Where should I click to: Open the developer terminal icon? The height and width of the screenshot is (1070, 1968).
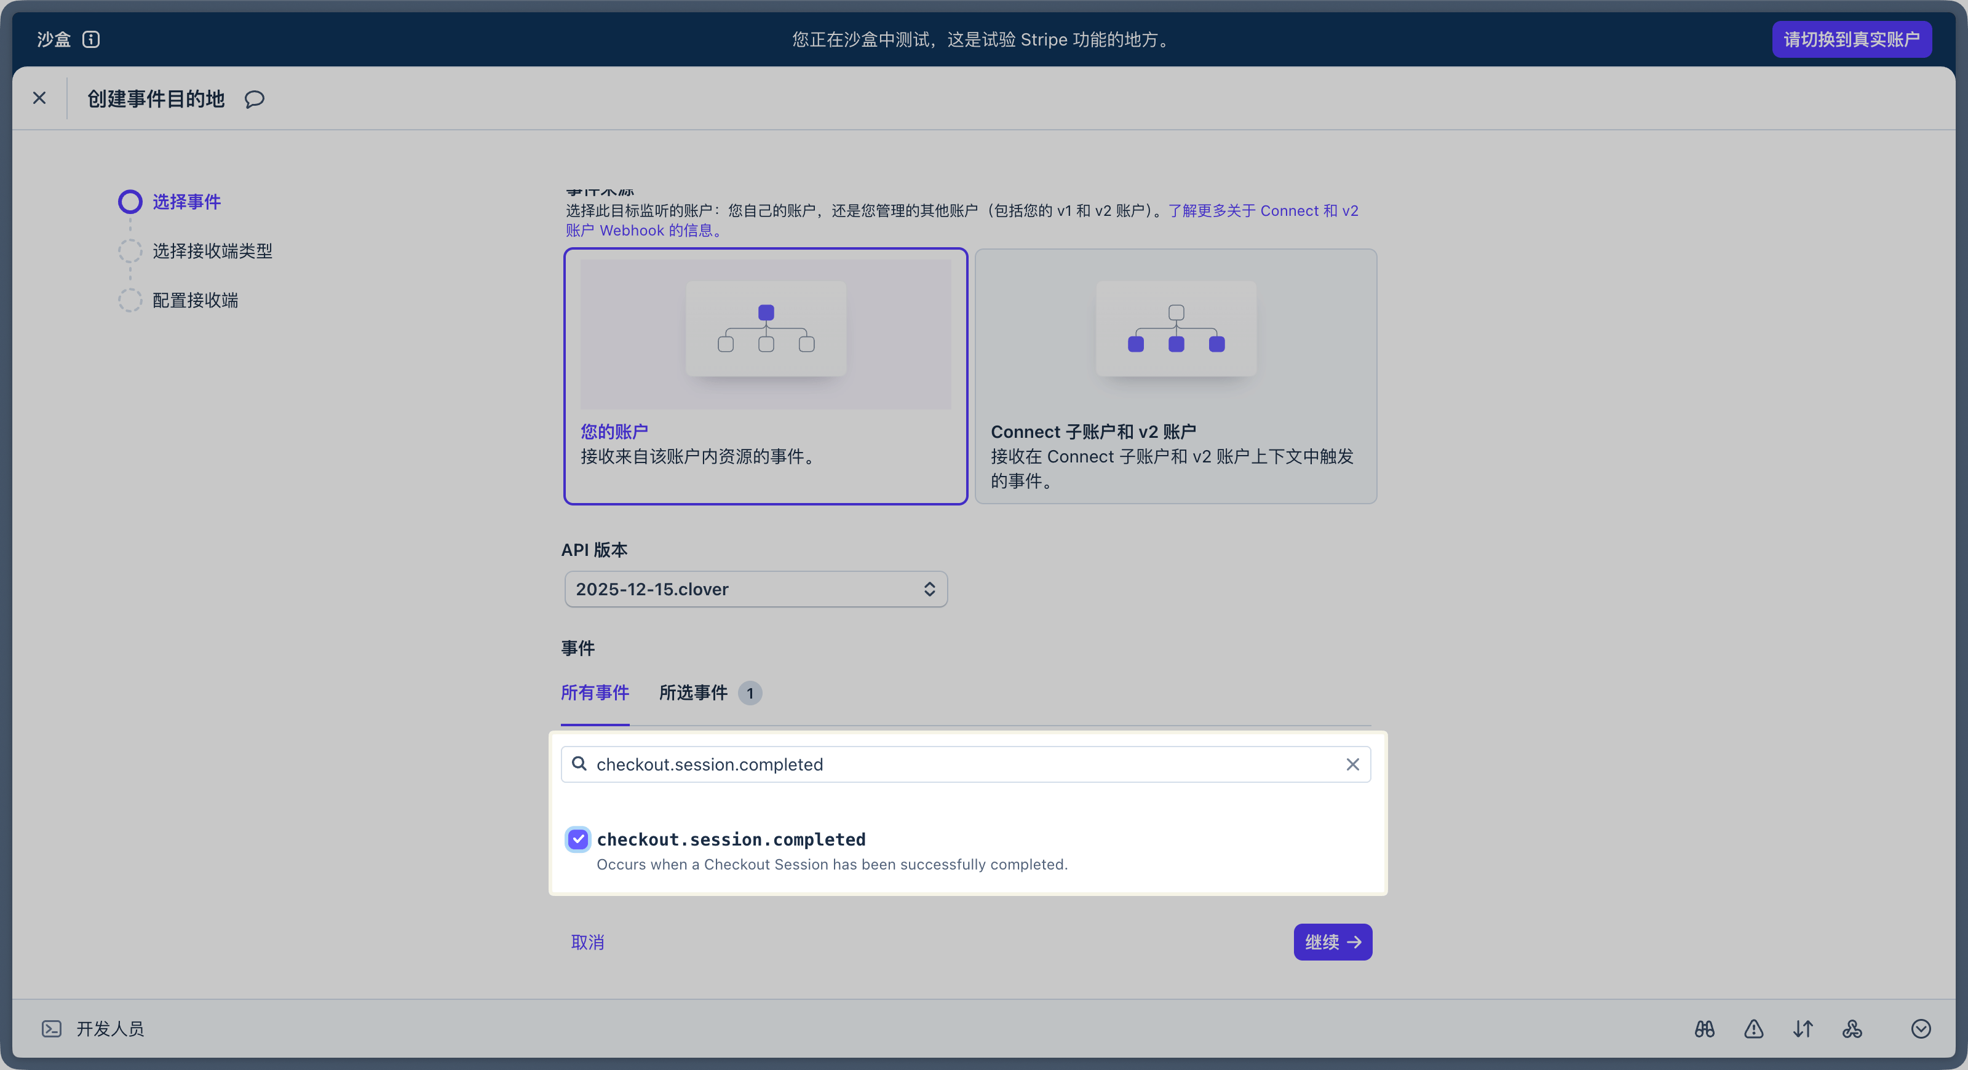click(51, 1029)
